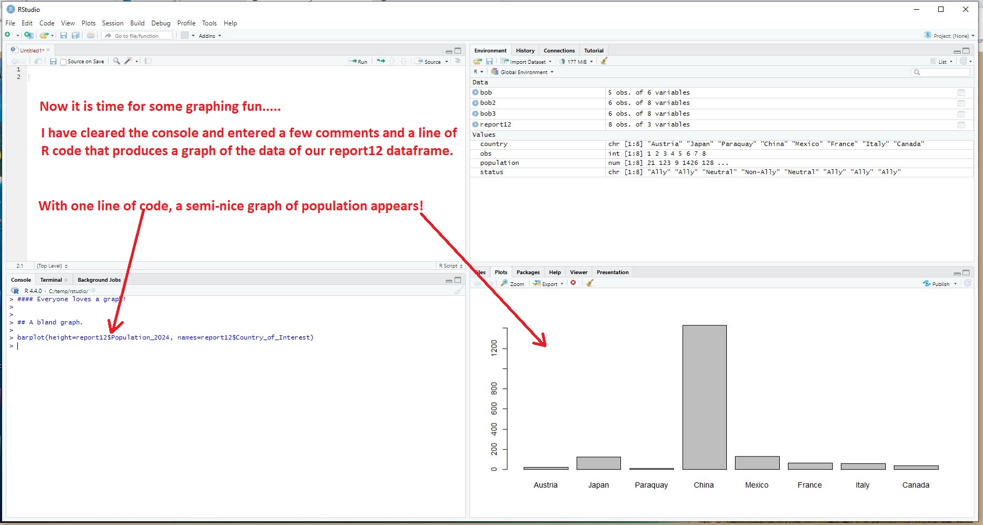
Task: Open the code tools magic wand
Action: click(x=129, y=61)
